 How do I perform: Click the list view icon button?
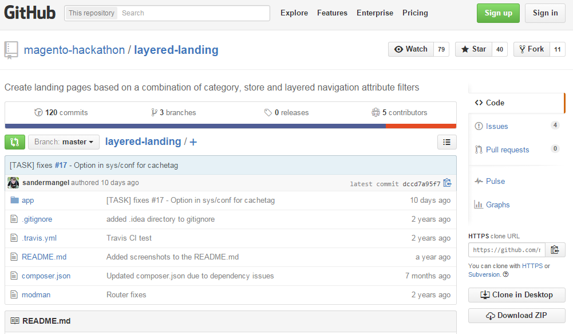pos(446,142)
